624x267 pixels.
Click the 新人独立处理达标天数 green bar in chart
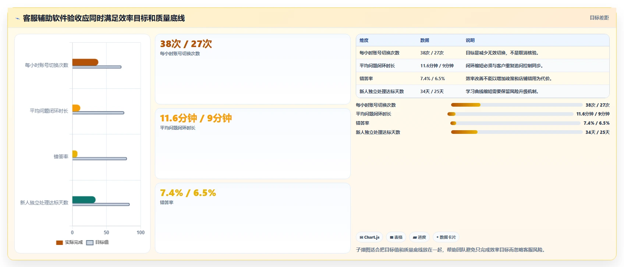84,200
